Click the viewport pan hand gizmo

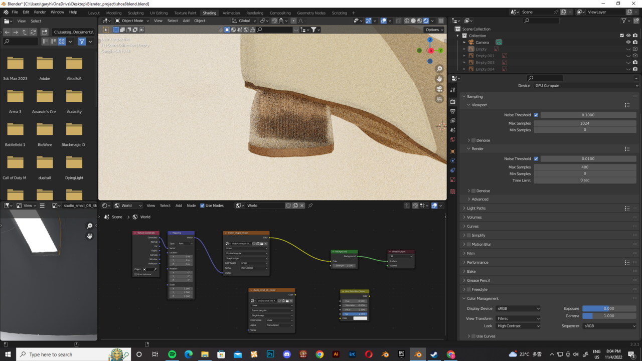point(439,79)
